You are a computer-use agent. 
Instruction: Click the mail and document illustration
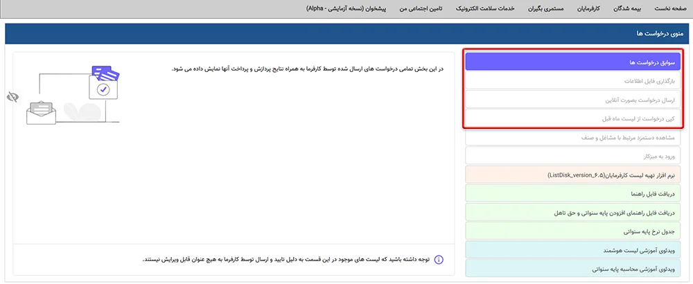[x=73, y=95]
